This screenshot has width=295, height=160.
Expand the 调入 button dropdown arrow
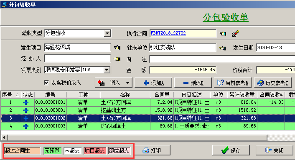coord(127,83)
